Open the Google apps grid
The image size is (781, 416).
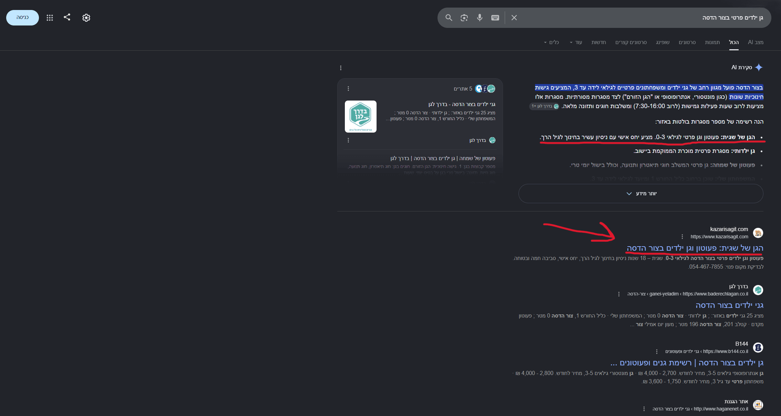(x=50, y=18)
